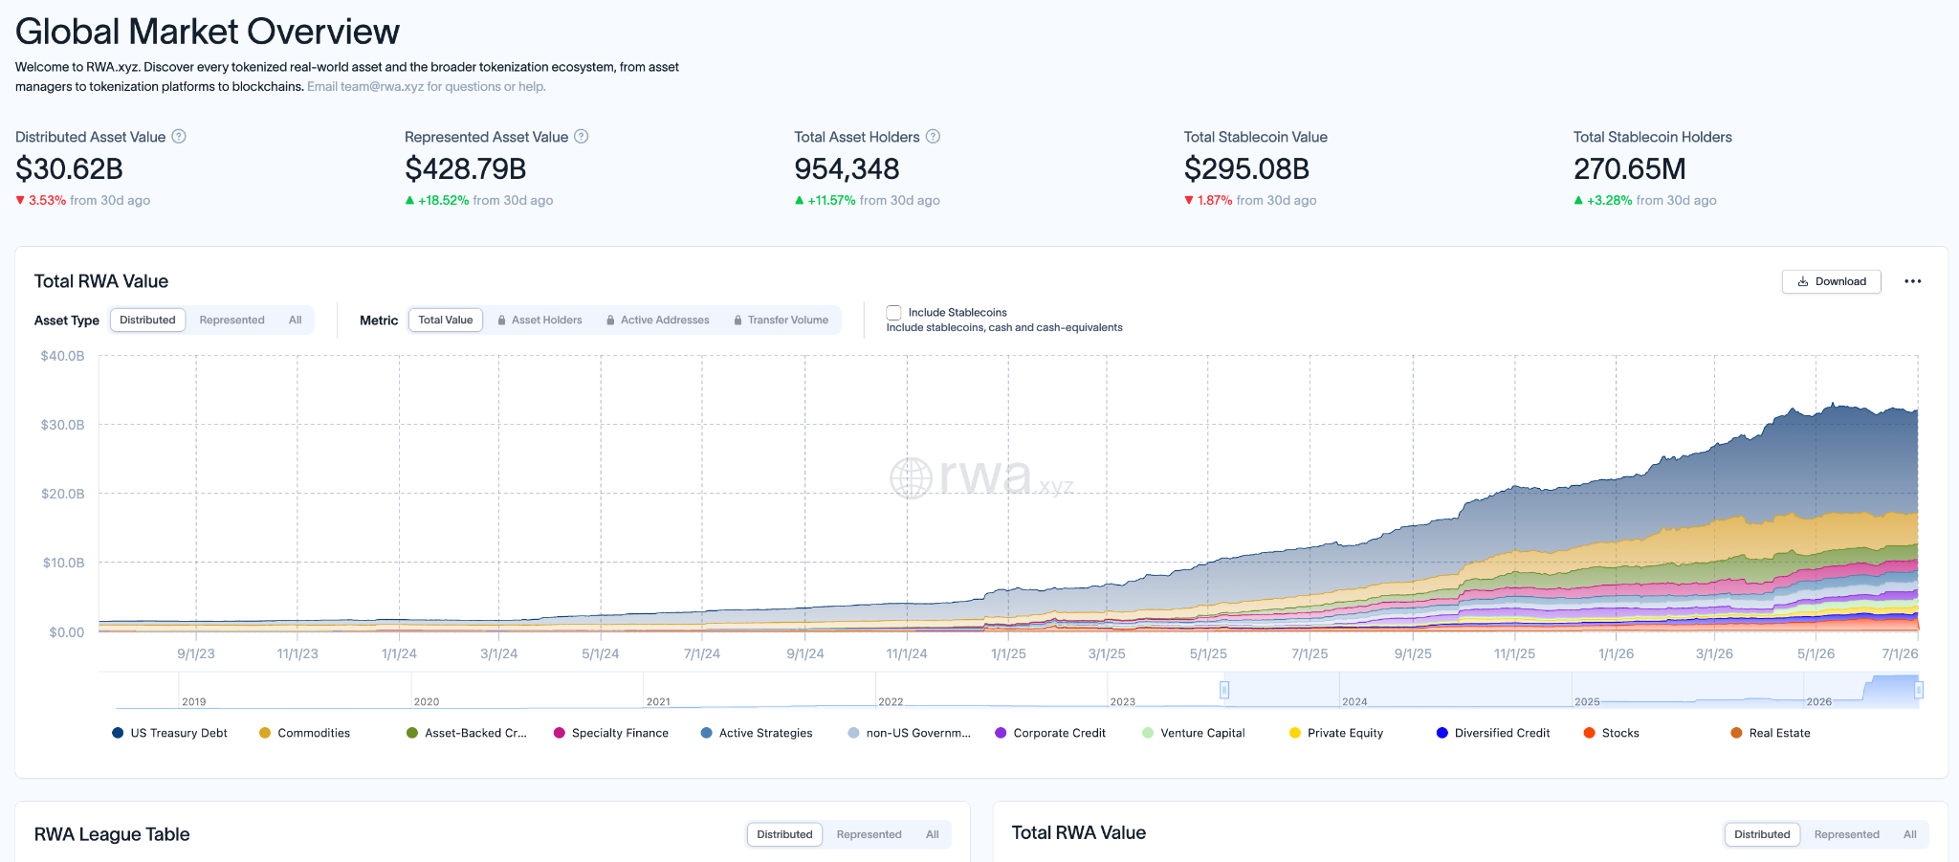Switch chart Asset Type to All
This screenshot has width=1959, height=862.
coord(296,320)
